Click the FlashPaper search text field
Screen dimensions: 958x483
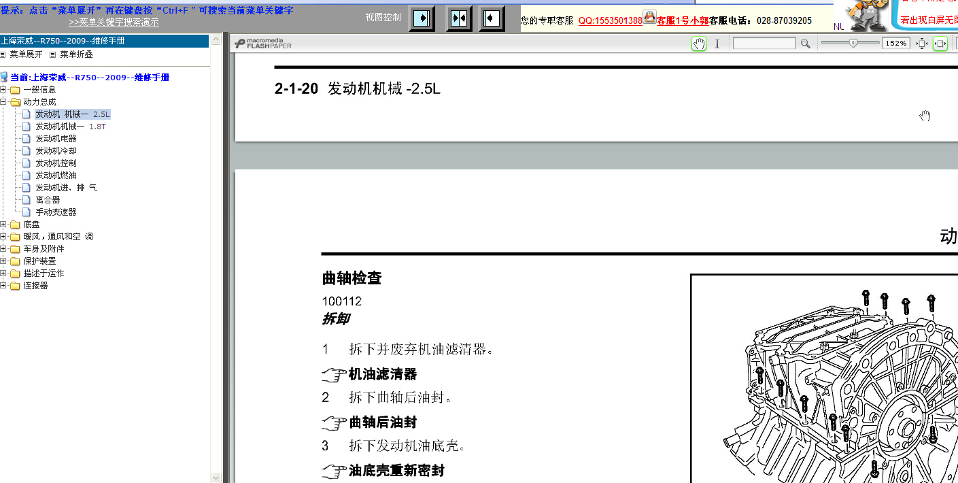(764, 44)
